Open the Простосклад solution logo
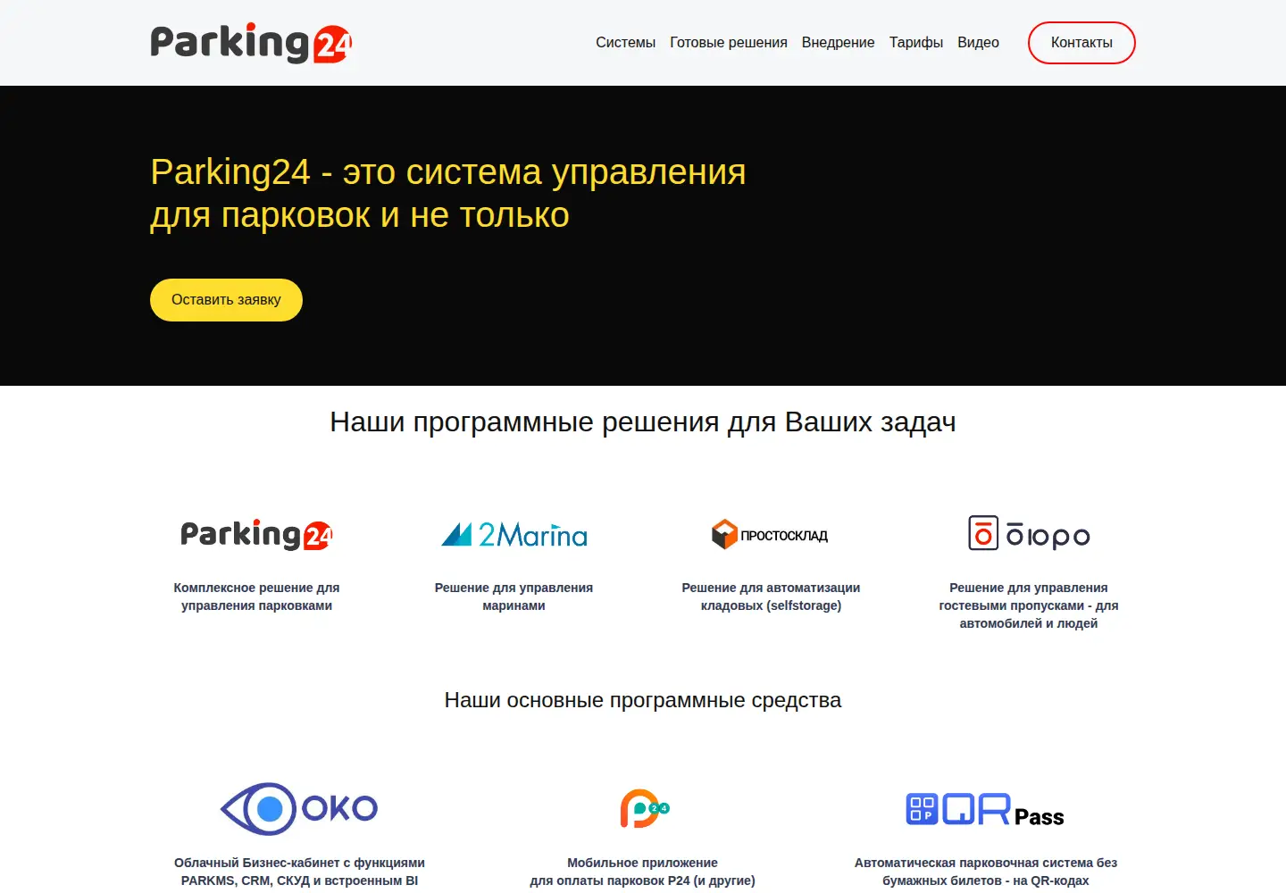Screen dimensions: 1286x893 (770, 535)
